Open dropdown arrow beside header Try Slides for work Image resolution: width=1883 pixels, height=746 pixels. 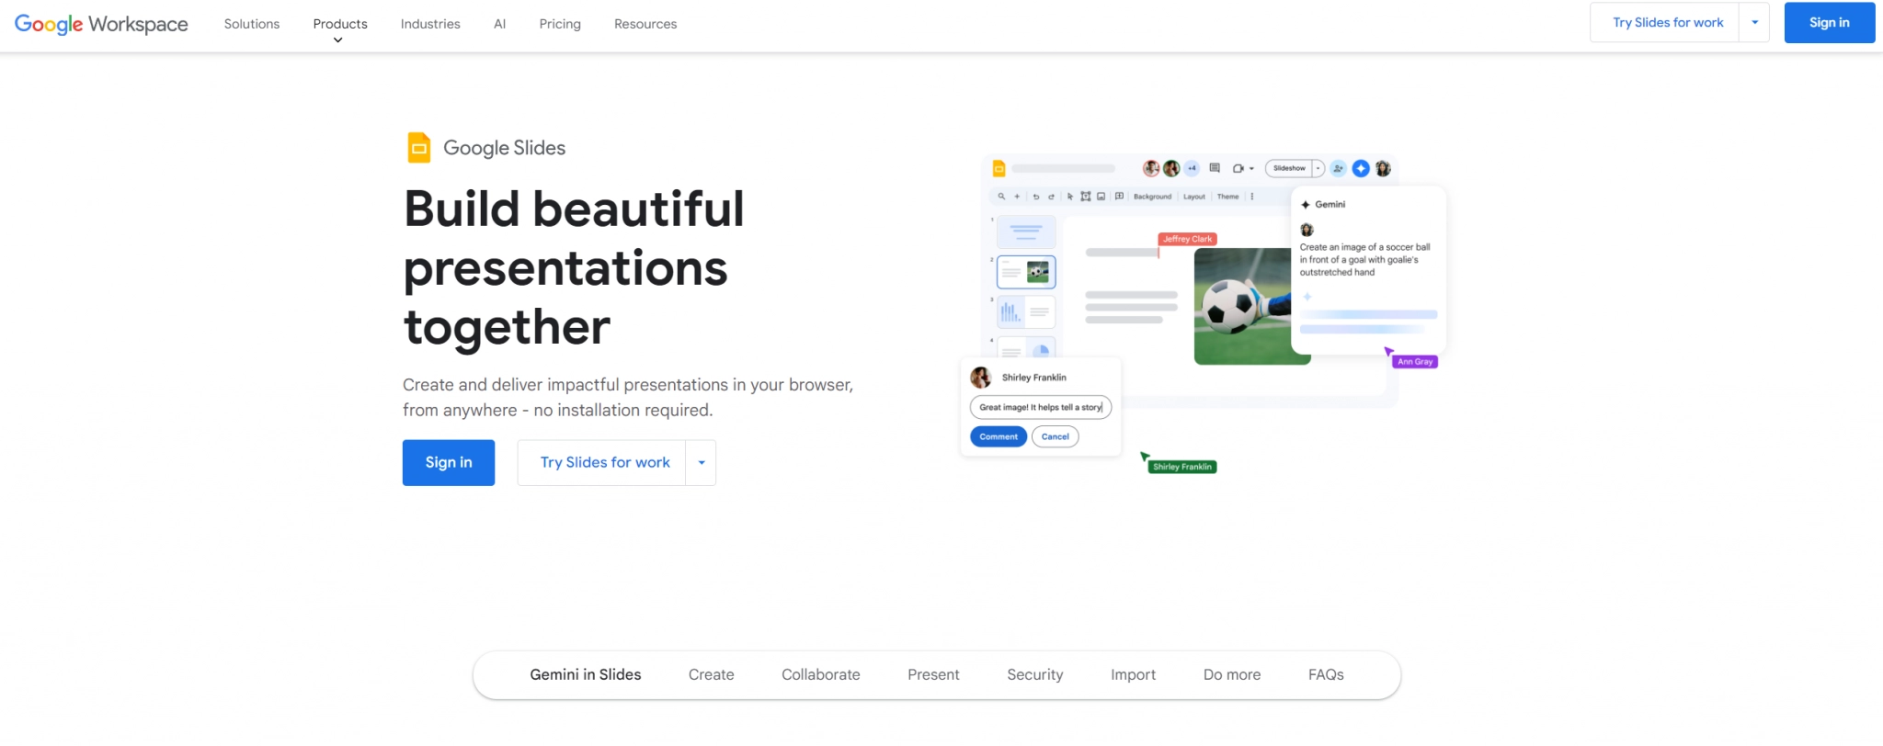[x=1754, y=23]
